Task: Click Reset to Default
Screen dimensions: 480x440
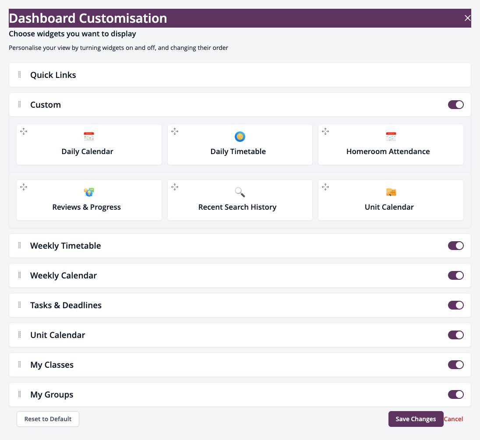Action: tap(48, 419)
